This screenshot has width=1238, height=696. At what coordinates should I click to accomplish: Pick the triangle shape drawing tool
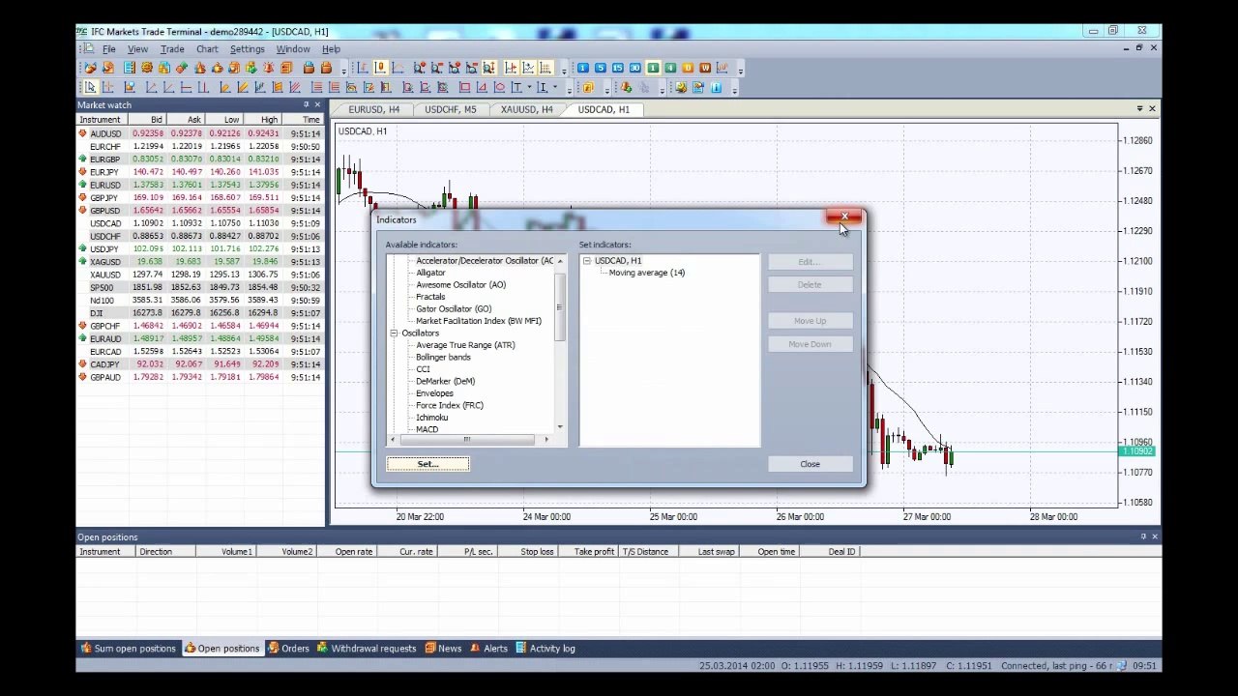tap(482, 87)
